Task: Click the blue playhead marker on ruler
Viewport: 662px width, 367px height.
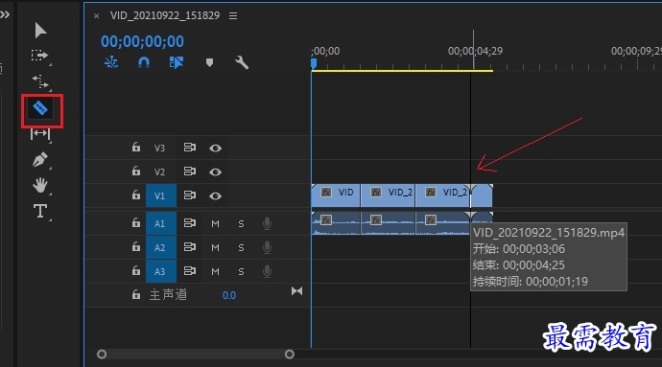Action: click(314, 63)
